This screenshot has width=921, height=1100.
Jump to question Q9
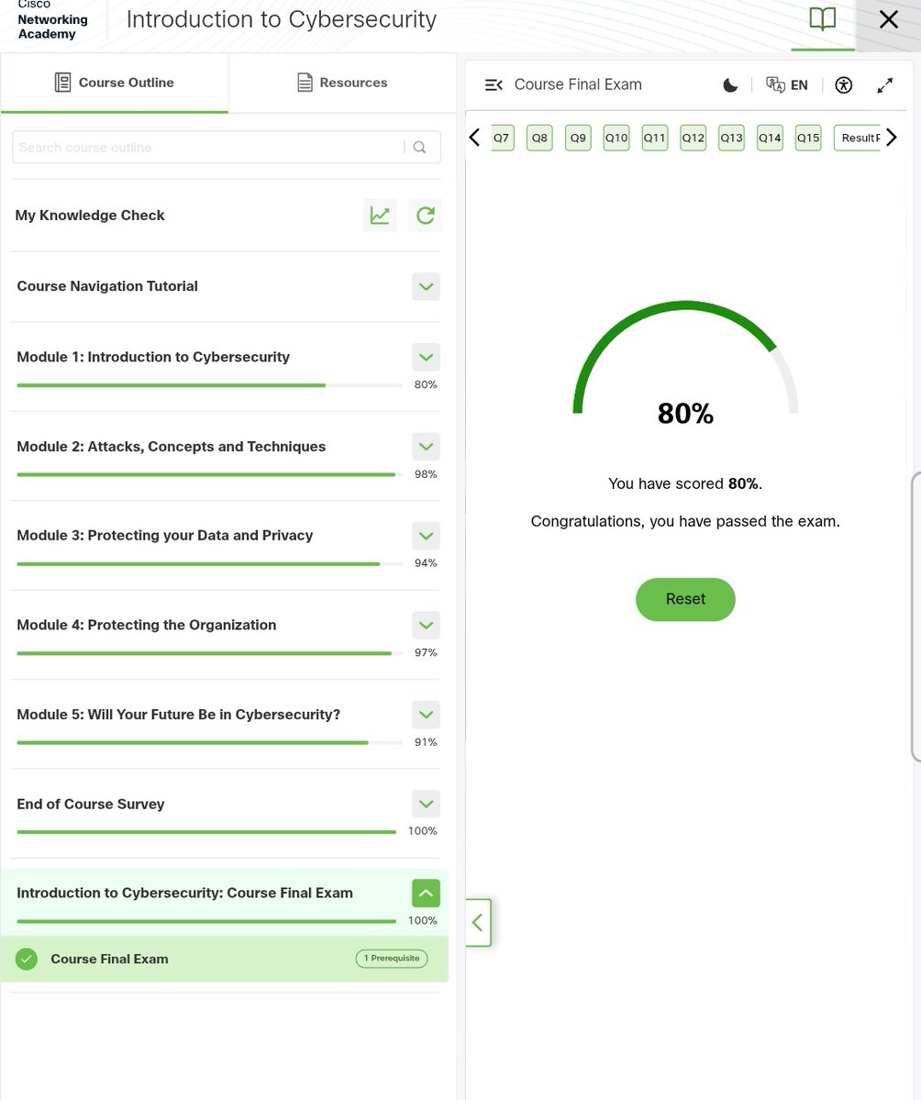(x=578, y=139)
